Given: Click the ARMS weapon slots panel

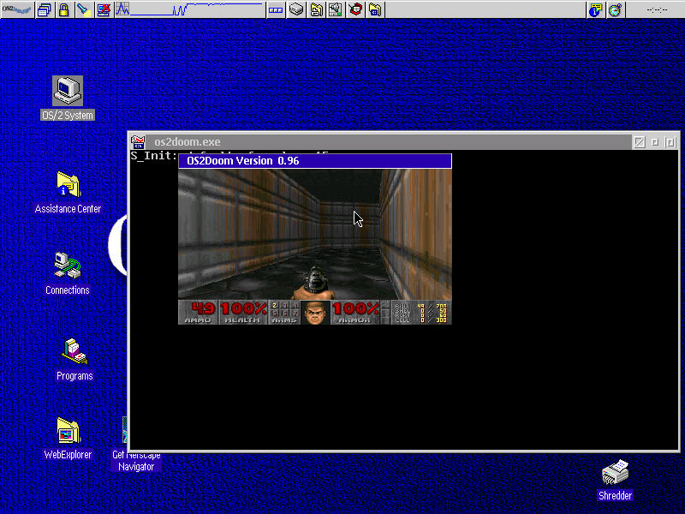Looking at the screenshot, I should tap(284, 313).
